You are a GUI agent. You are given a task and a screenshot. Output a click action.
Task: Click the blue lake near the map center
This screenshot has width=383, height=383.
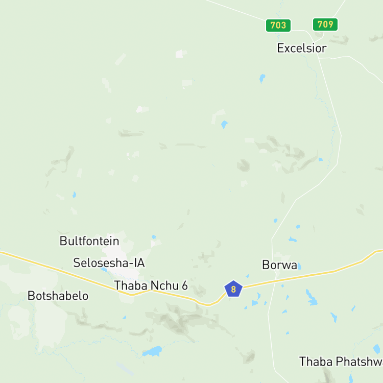click(224, 125)
